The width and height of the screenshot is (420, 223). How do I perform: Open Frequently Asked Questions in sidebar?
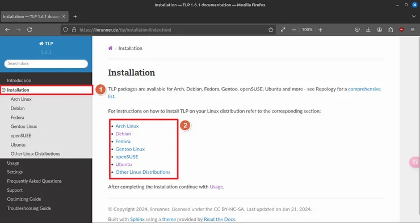click(x=34, y=181)
